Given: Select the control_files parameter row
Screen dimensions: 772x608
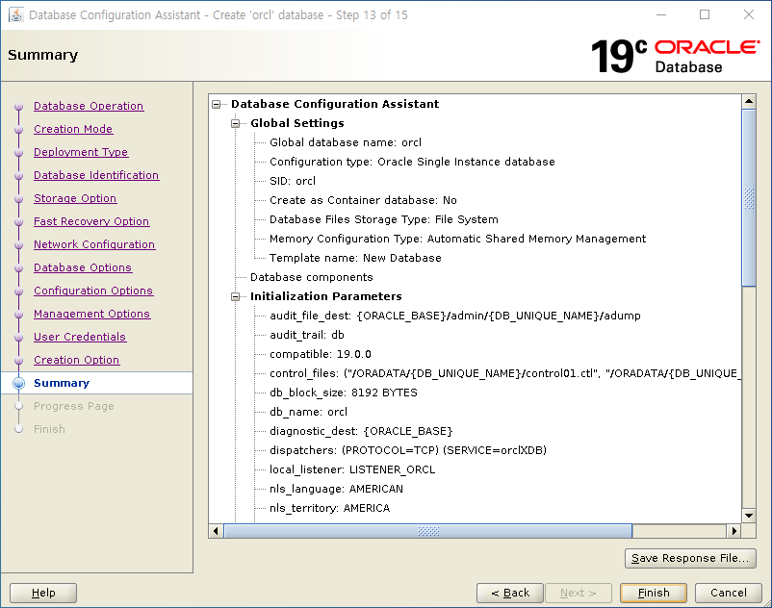Looking at the screenshot, I should pos(504,373).
